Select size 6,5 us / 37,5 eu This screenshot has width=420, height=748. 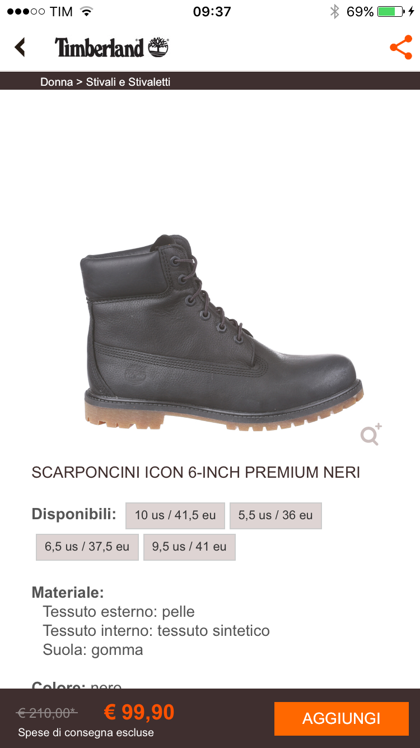point(87,547)
